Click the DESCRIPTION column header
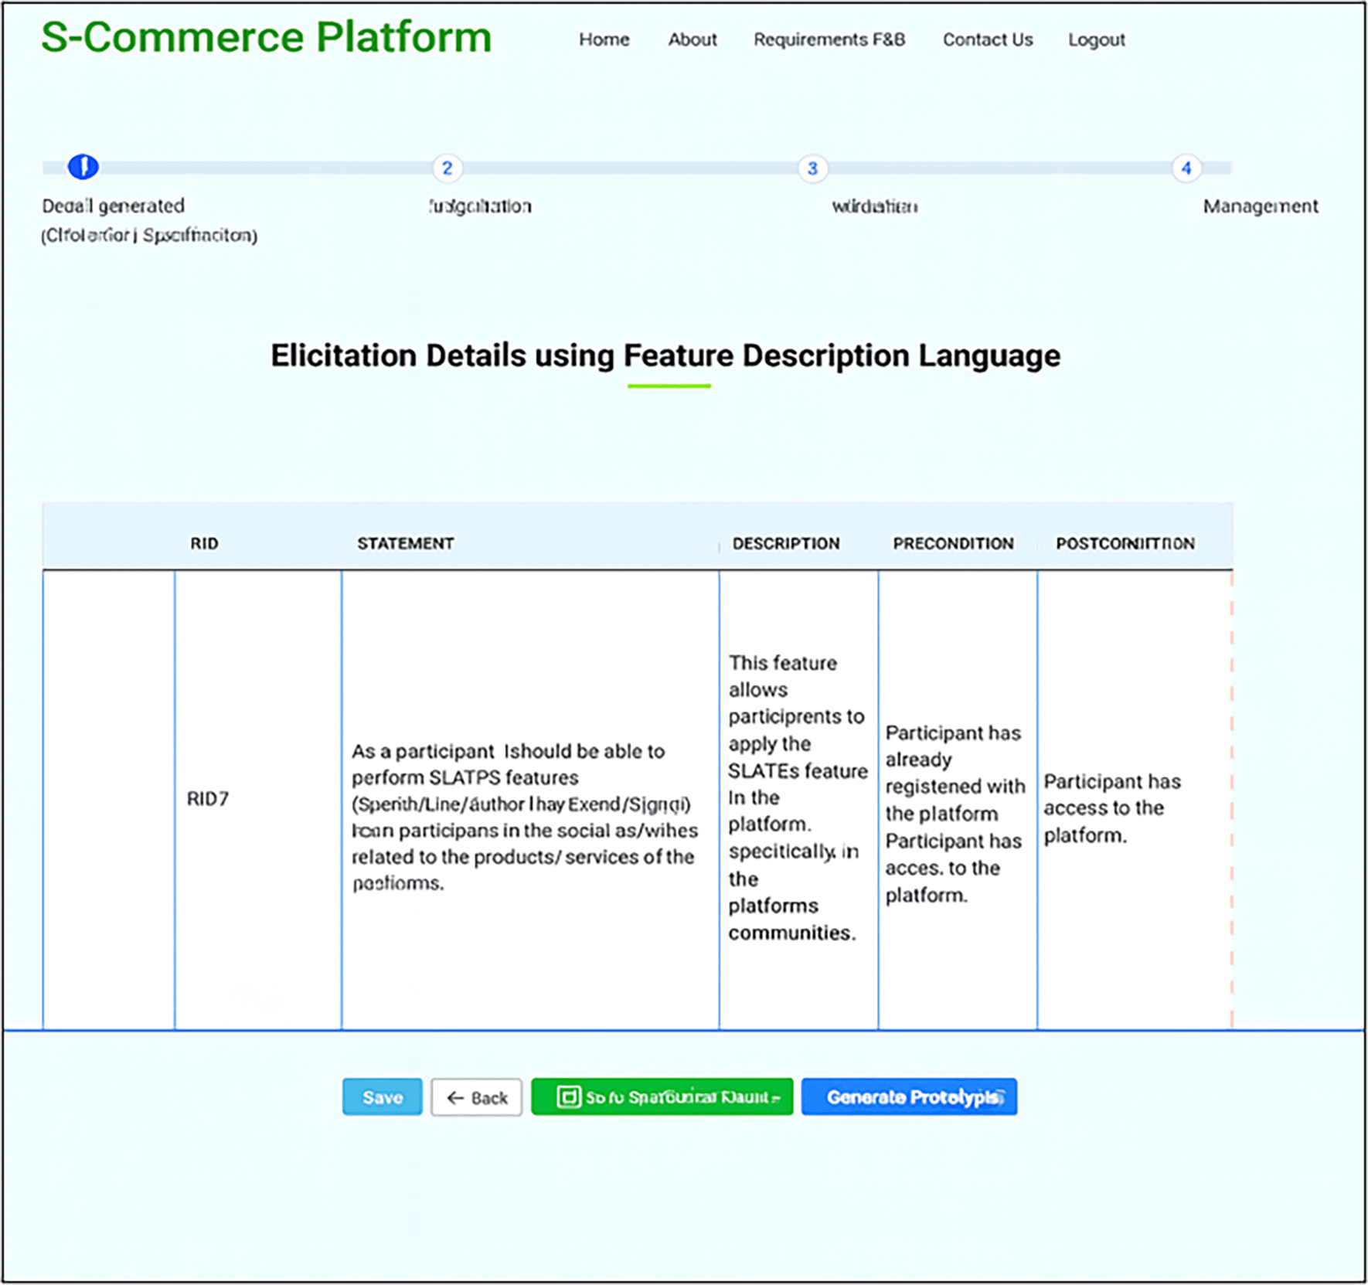 pyautogui.click(x=785, y=543)
